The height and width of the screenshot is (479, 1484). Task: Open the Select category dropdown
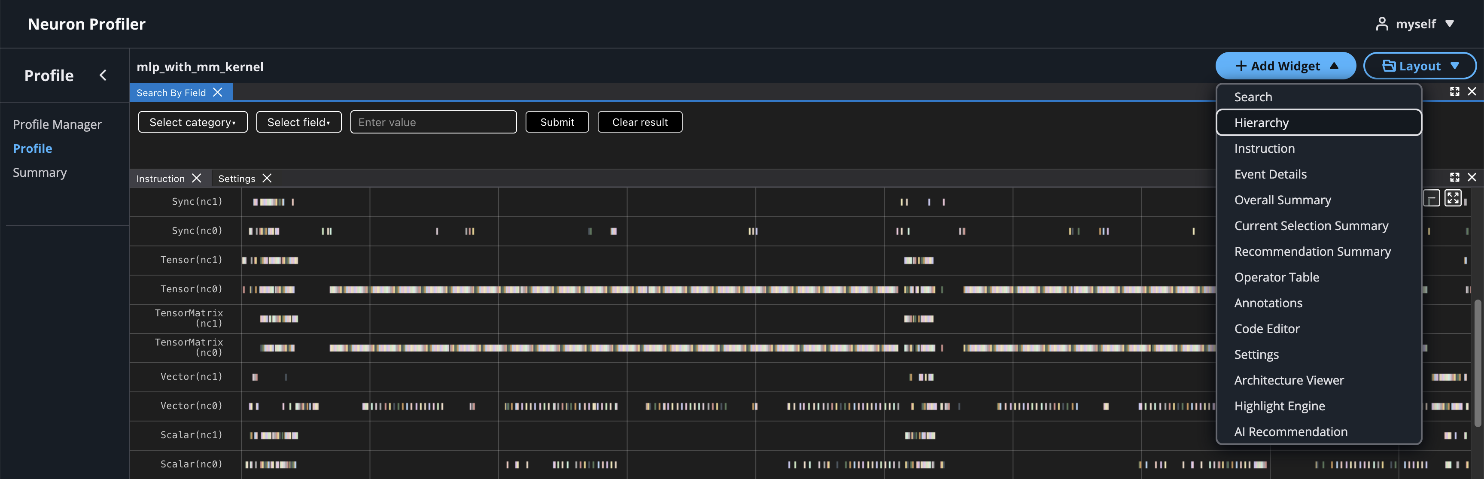(x=192, y=122)
